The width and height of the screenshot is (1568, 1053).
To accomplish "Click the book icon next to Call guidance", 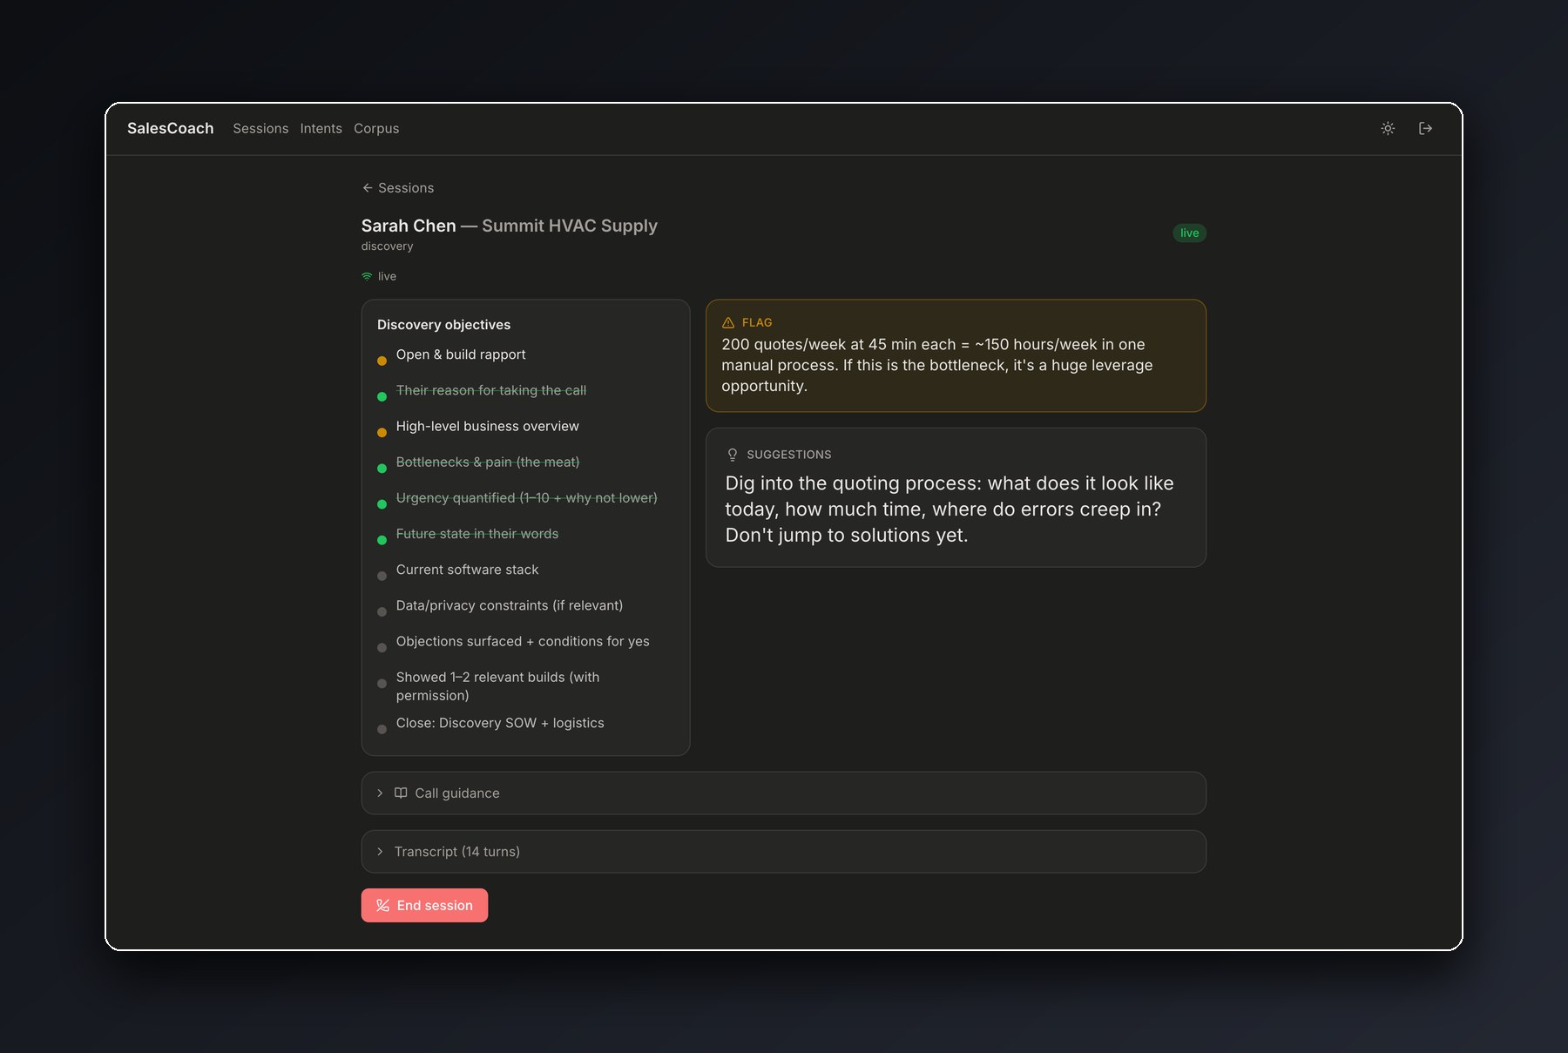I will pos(401,793).
